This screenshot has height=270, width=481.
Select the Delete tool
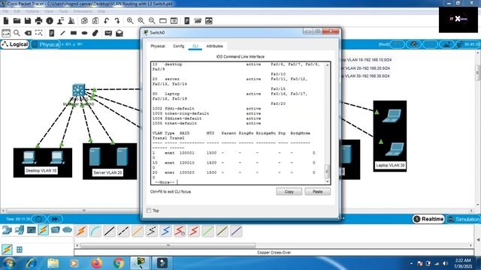click(28, 33)
